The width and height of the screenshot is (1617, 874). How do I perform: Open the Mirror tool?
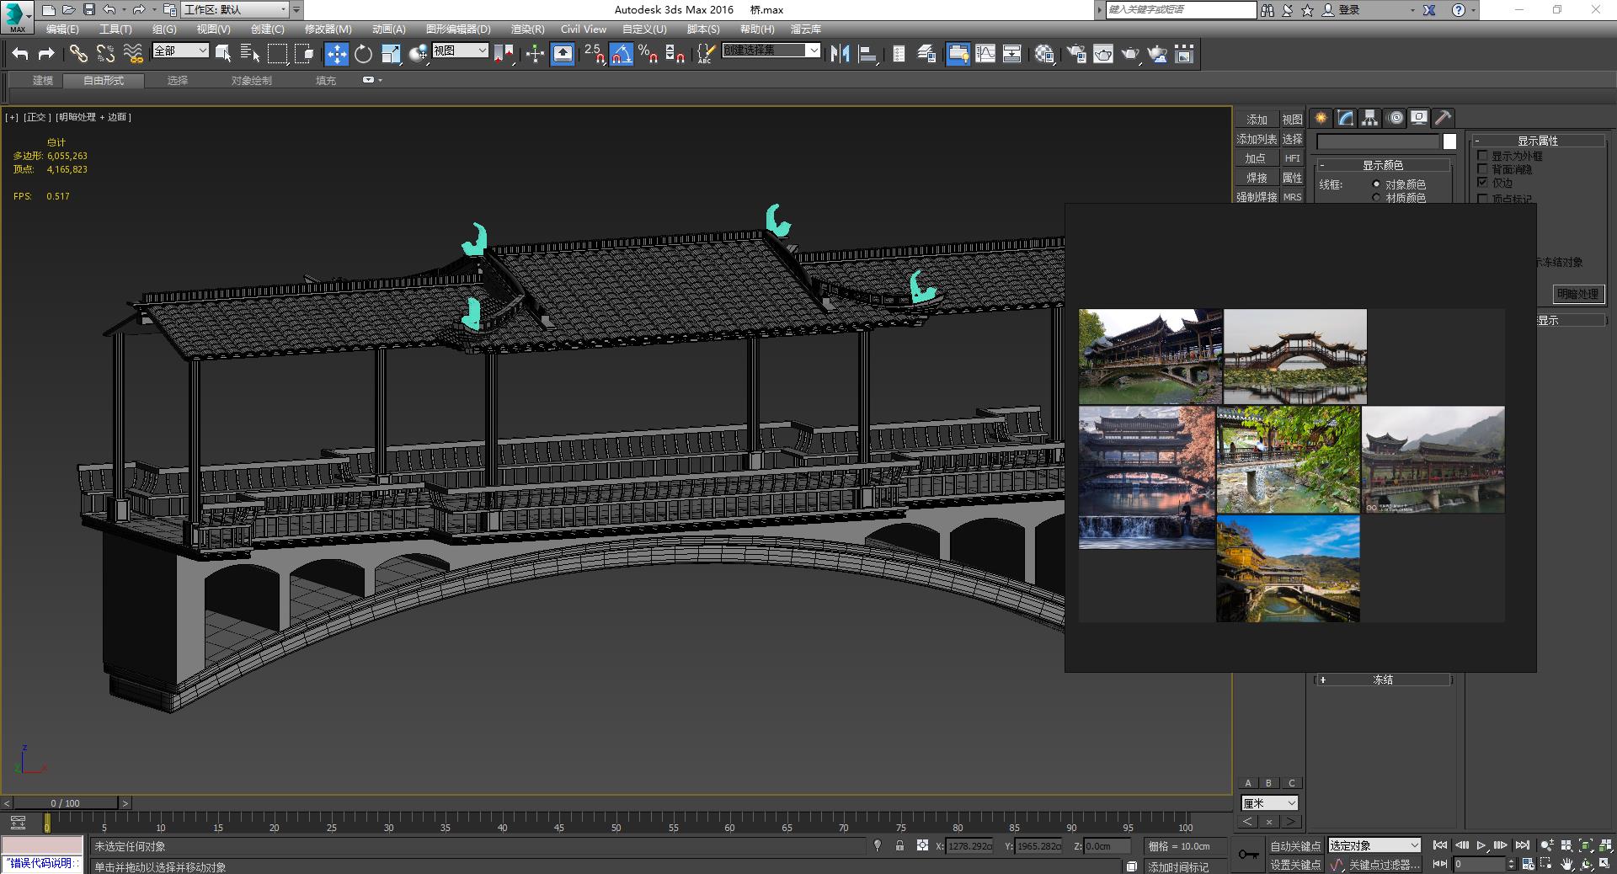[x=840, y=55]
